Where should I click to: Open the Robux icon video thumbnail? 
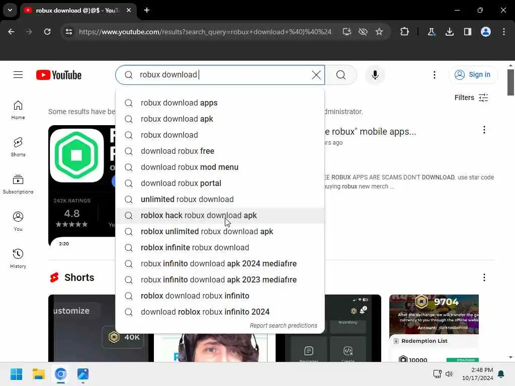click(x=82, y=186)
